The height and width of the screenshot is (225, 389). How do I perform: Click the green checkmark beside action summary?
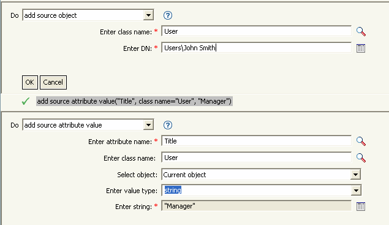pos(26,101)
